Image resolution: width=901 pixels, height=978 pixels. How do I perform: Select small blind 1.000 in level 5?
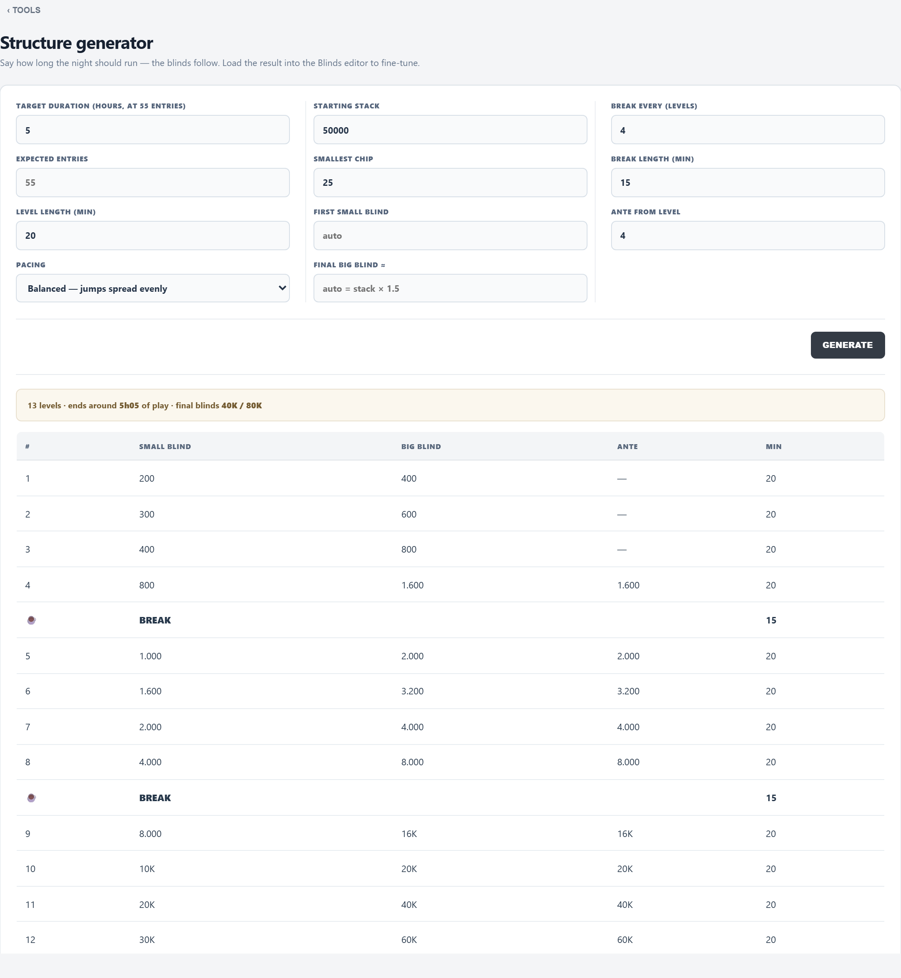(150, 656)
